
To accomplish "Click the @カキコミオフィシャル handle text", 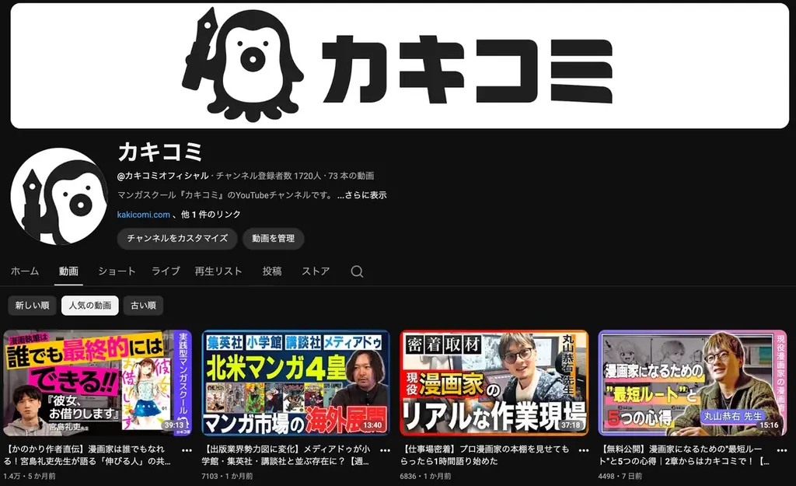I will [x=163, y=176].
